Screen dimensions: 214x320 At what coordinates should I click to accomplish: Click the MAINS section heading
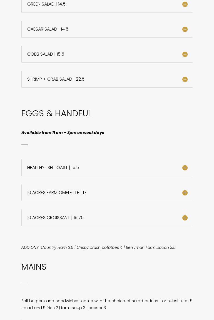[34, 267]
